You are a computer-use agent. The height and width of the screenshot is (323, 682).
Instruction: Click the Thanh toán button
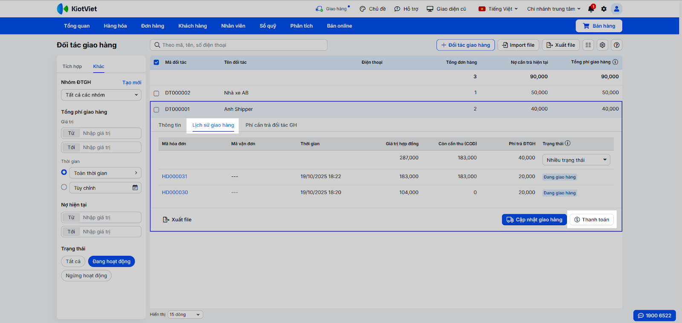(x=592, y=220)
